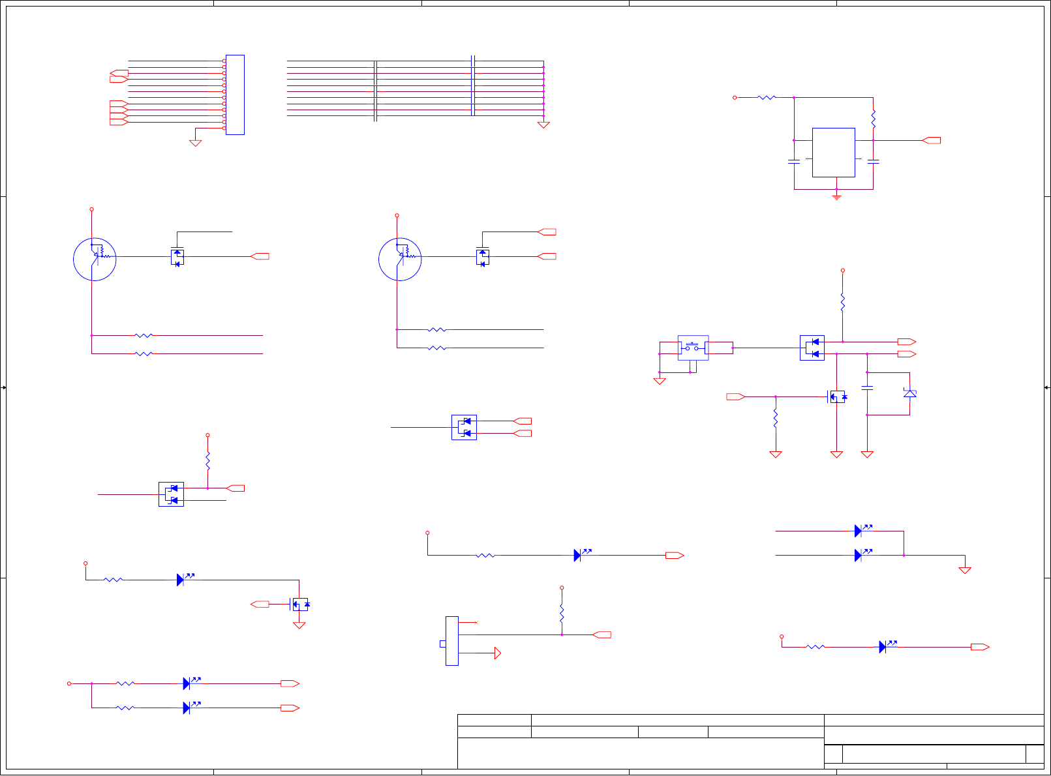This screenshot has width=1051, height=776.
Task: Select the ground triangle under the tall connector
Action: point(195,143)
